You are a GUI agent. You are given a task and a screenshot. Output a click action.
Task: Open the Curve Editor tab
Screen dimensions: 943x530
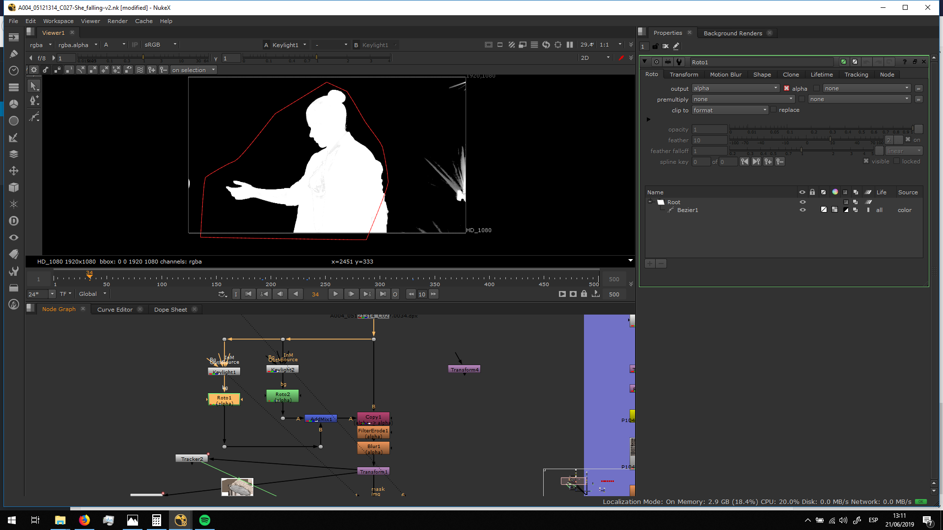pos(114,310)
